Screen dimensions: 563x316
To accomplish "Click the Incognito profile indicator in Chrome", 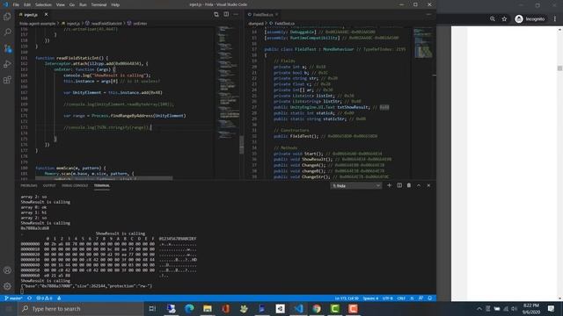I will pyautogui.click(x=530, y=19).
